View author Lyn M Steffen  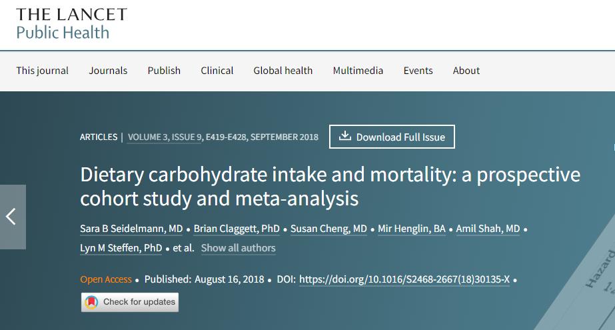click(x=121, y=248)
